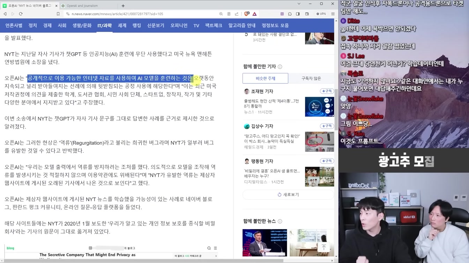
Task: Bookmark this page with the bookmark icon
Action: (58, 14)
